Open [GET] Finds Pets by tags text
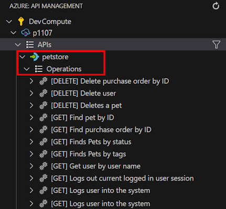226x209 pixels. coord(89,154)
